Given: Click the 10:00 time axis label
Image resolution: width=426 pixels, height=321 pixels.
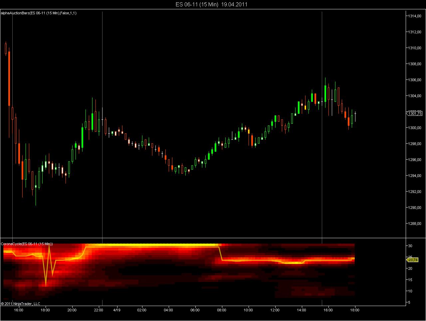Looking at the screenshot, I should 248,310.
